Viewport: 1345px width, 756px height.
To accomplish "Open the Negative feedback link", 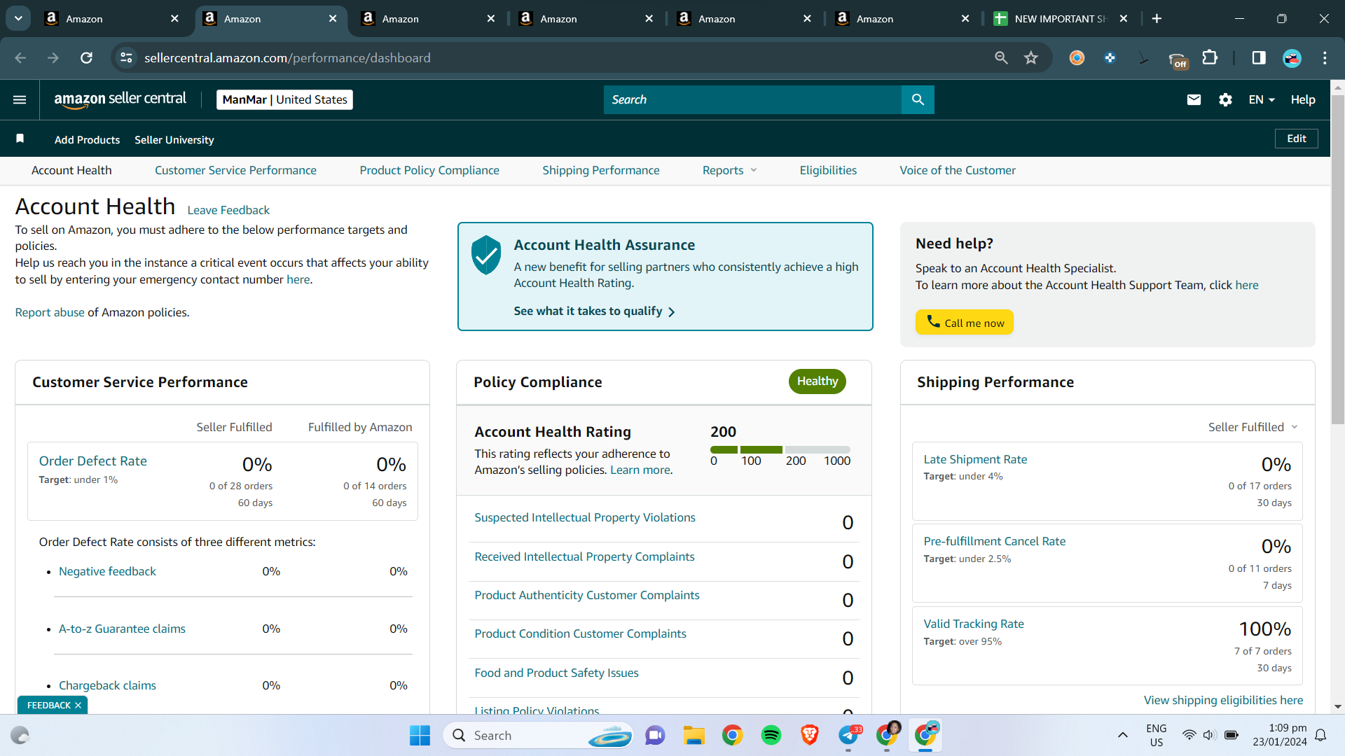I will click(x=107, y=571).
